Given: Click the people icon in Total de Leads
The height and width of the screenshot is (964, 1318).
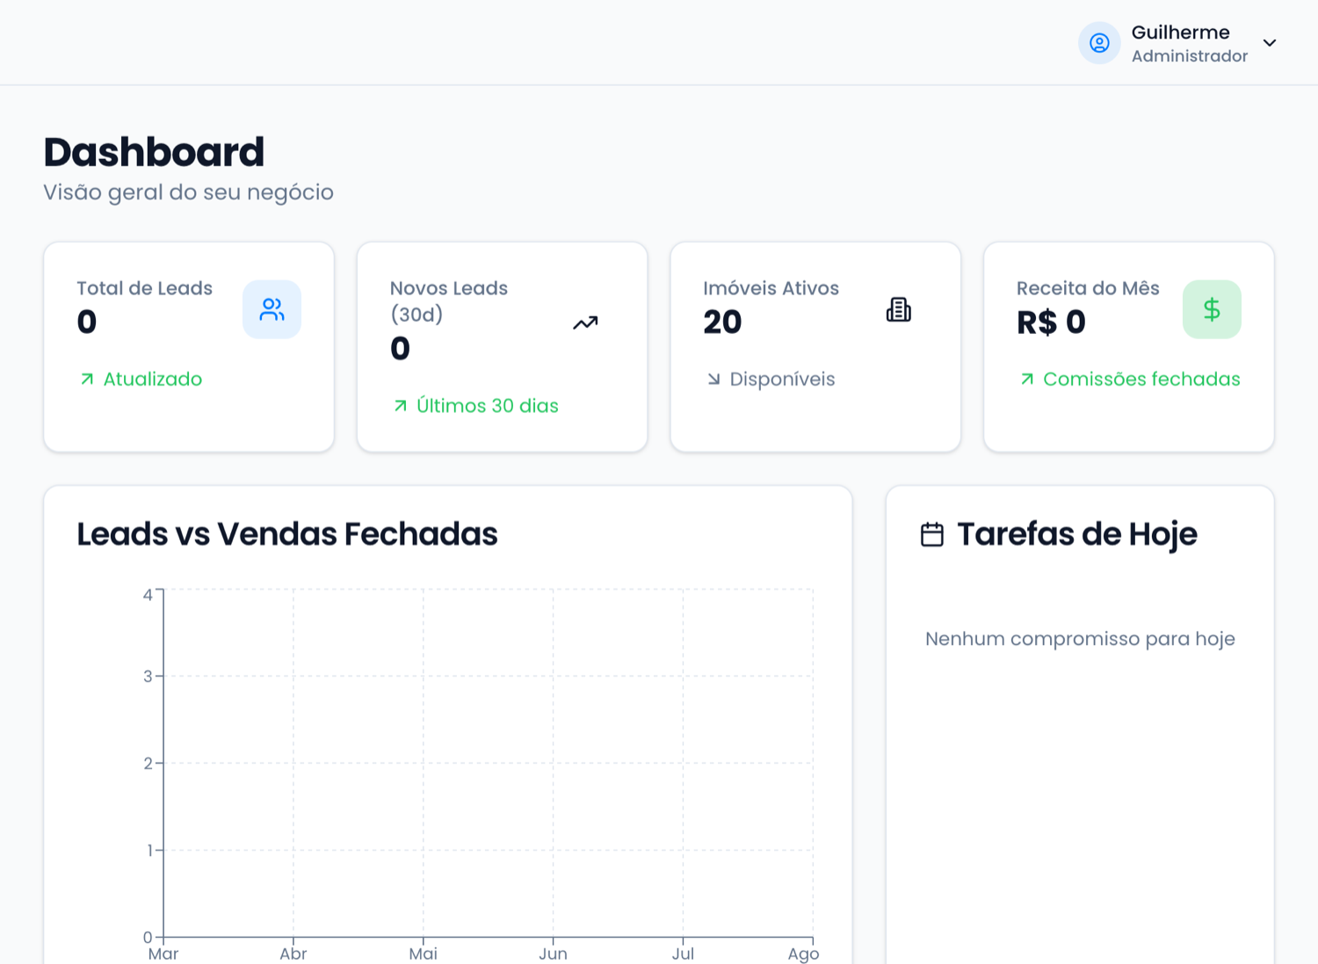Looking at the screenshot, I should pyautogui.click(x=272, y=309).
